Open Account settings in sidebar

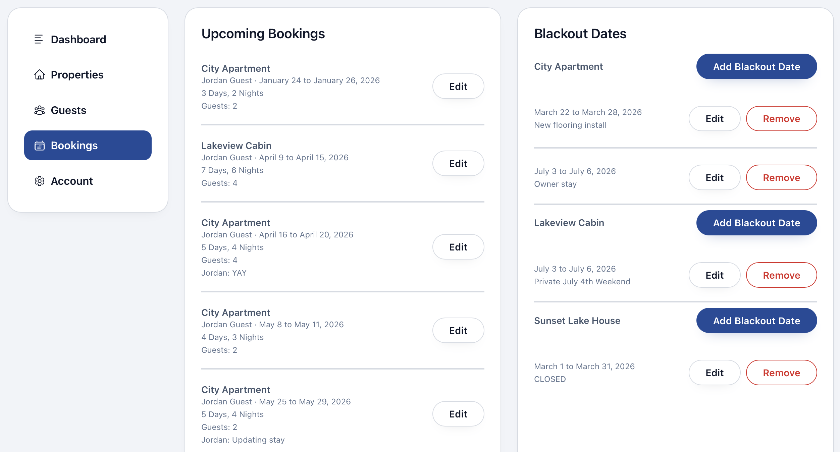click(x=71, y=181)
